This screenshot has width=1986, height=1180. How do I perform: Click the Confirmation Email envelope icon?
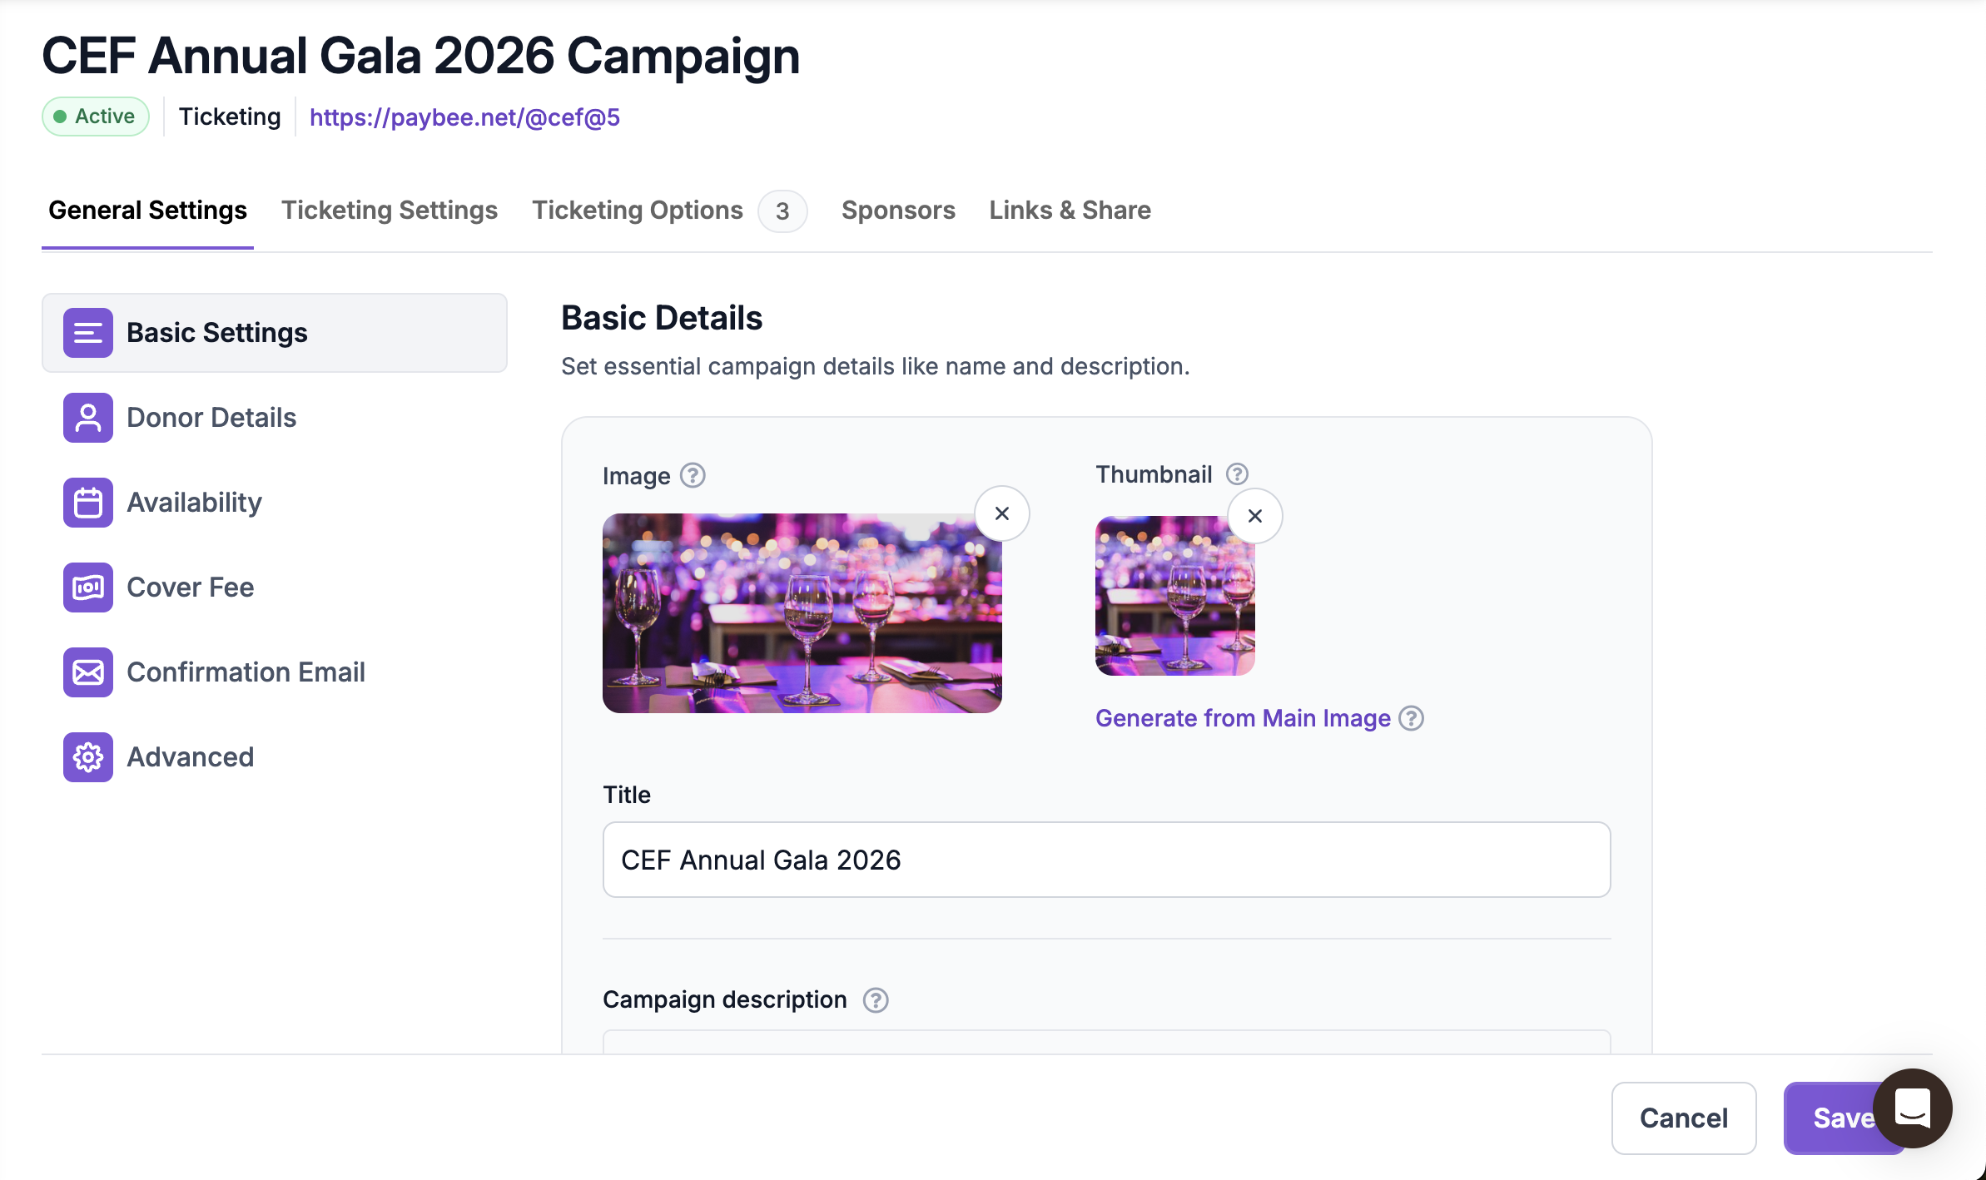click(88, 672)
